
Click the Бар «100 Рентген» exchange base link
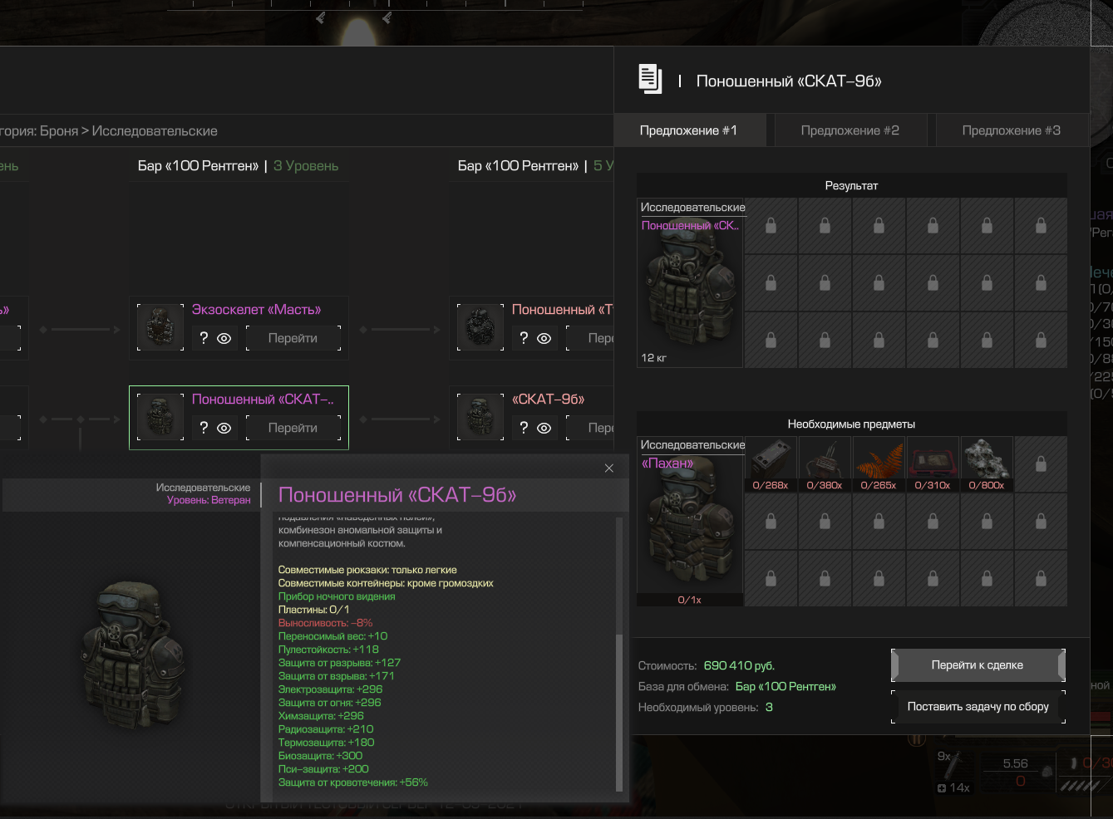click(786, 687)
